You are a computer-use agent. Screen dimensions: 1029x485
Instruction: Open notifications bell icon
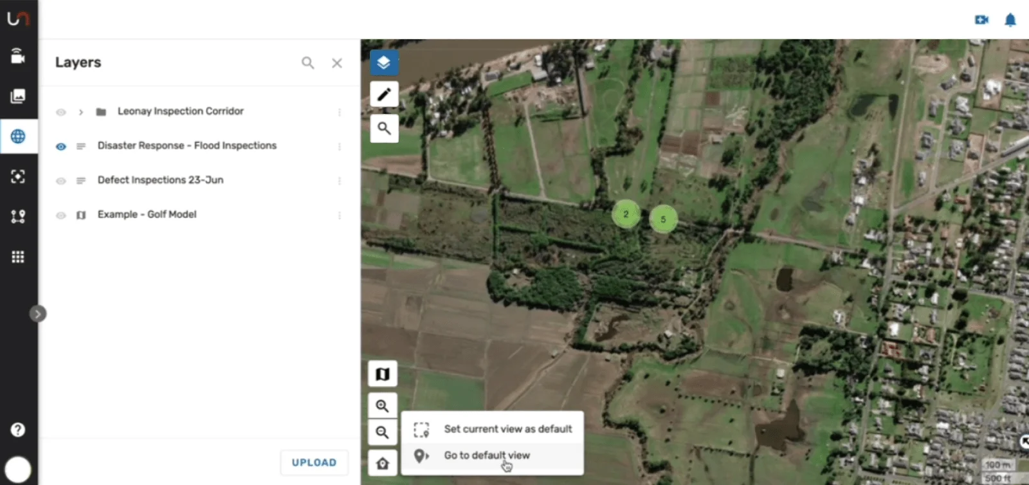tap(1010, 20)
